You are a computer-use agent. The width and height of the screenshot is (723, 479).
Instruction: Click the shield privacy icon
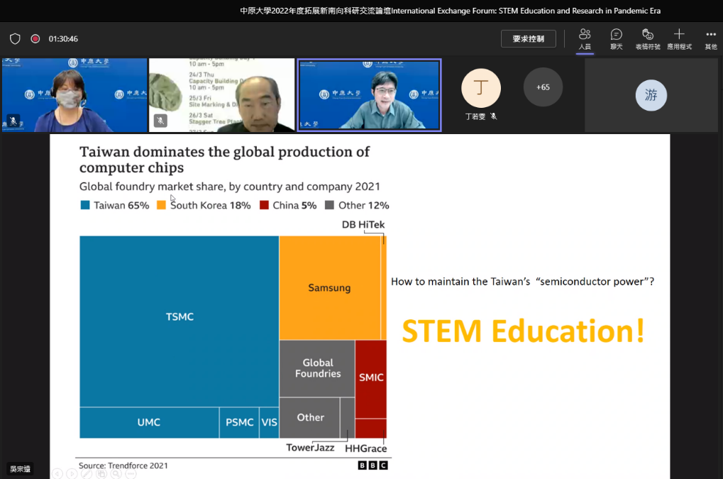15,39
